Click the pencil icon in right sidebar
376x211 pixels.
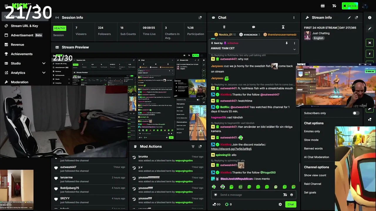tap(370, 29)
